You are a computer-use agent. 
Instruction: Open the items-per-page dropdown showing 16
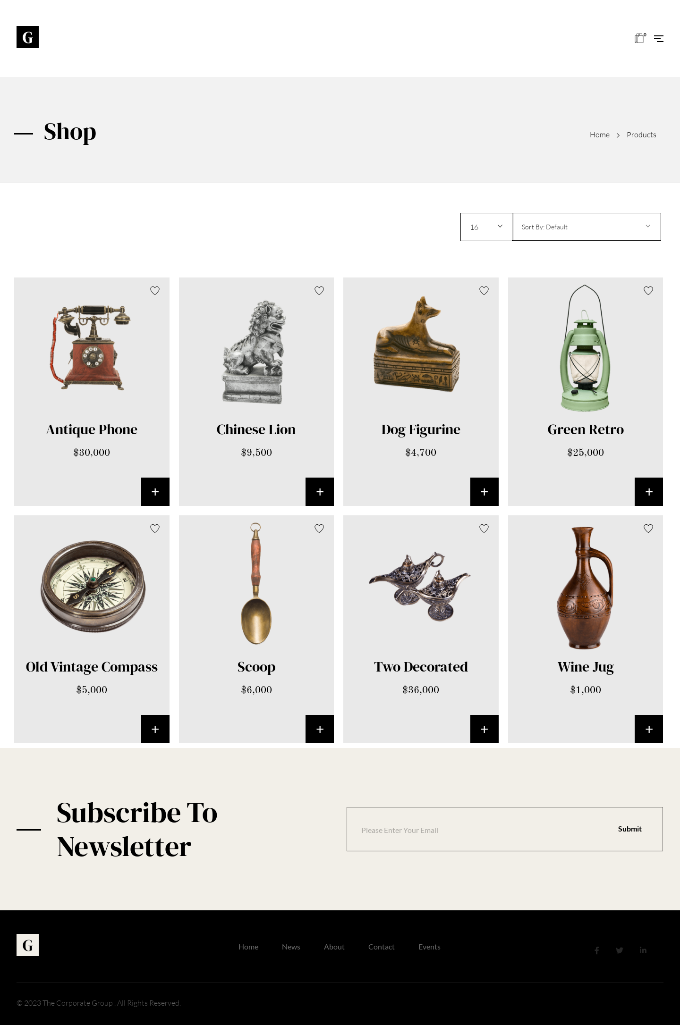click(x=486, y=227)
